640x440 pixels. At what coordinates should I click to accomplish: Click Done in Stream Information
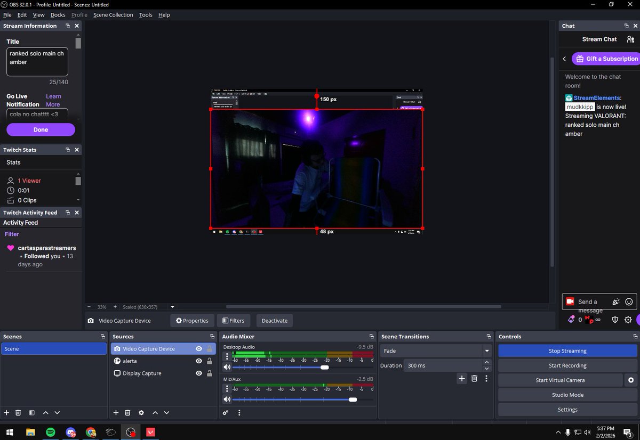click(x=41, y=129)
